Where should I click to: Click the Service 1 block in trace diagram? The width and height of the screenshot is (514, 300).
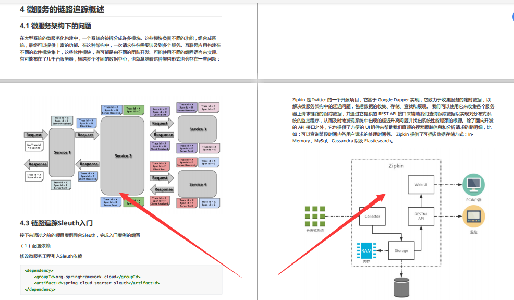point(62,153)
